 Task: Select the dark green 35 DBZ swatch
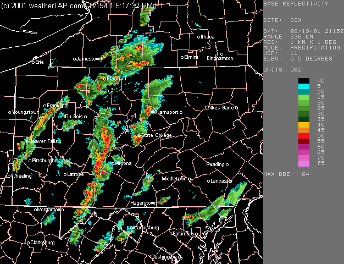click(304, 119)
